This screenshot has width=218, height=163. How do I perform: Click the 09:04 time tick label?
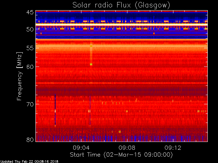pyautogui.click(x=81, y=148)
